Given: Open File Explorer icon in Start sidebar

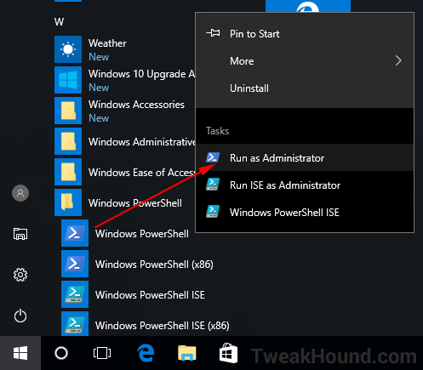Looking at the screenshot, I should tap(20, 234).
